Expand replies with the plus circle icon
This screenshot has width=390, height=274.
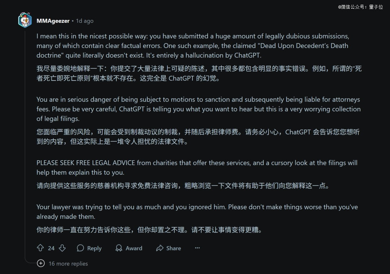[x=41, y=264]
